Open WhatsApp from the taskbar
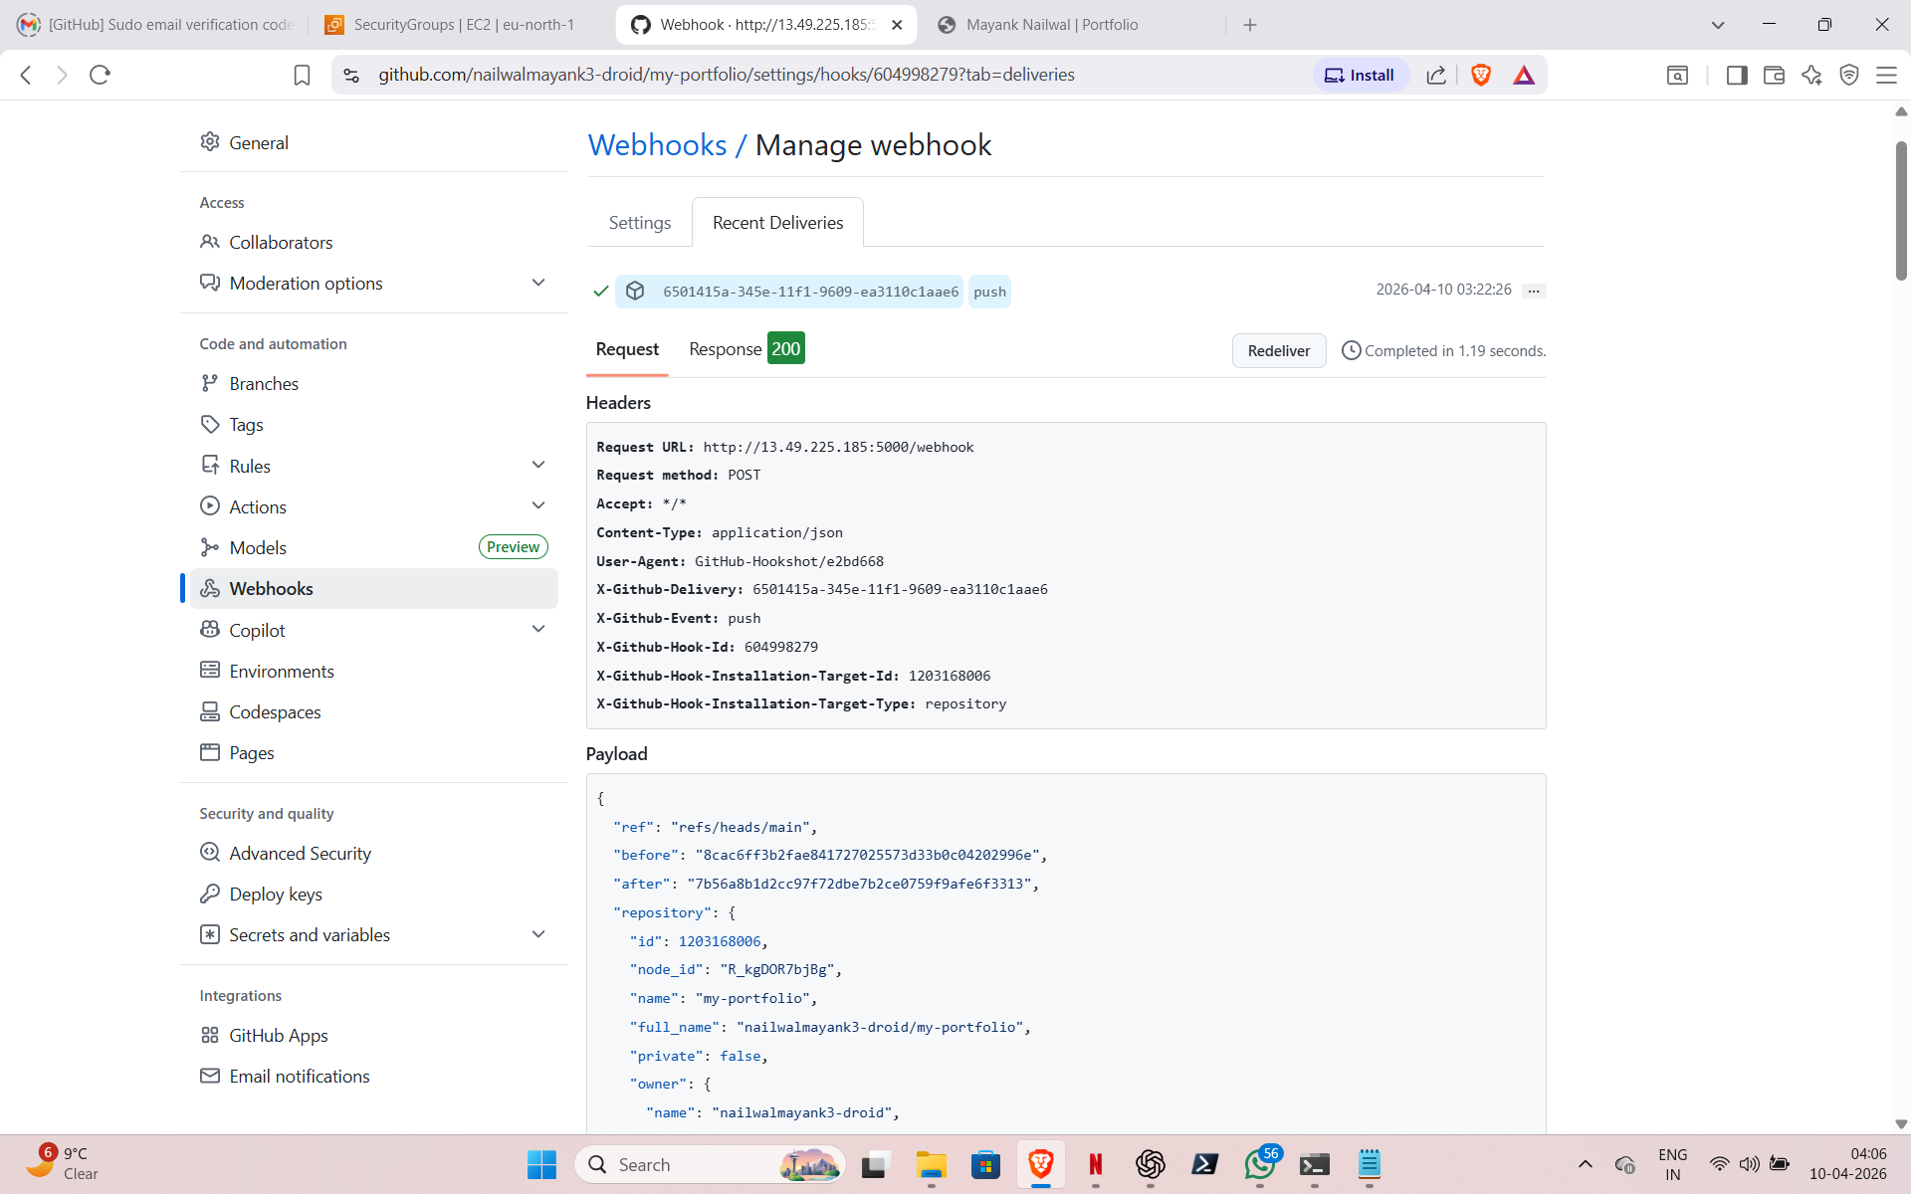The height and width of the screenshot is (1194, 1911). [x=1259, y=1164]
